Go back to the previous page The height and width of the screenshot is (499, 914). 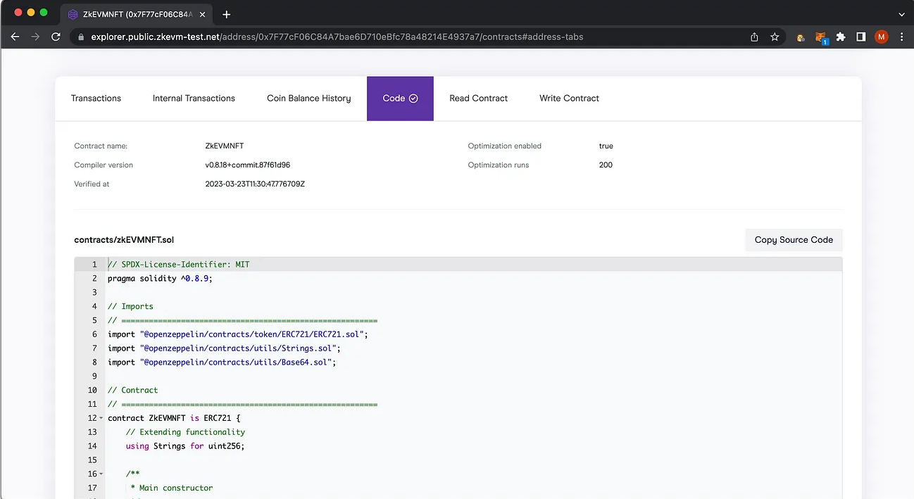click(x=15, y=37)
